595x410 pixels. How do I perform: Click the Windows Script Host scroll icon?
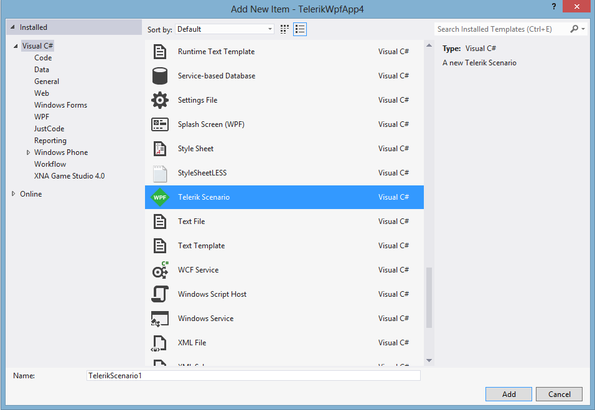point(160,294)
